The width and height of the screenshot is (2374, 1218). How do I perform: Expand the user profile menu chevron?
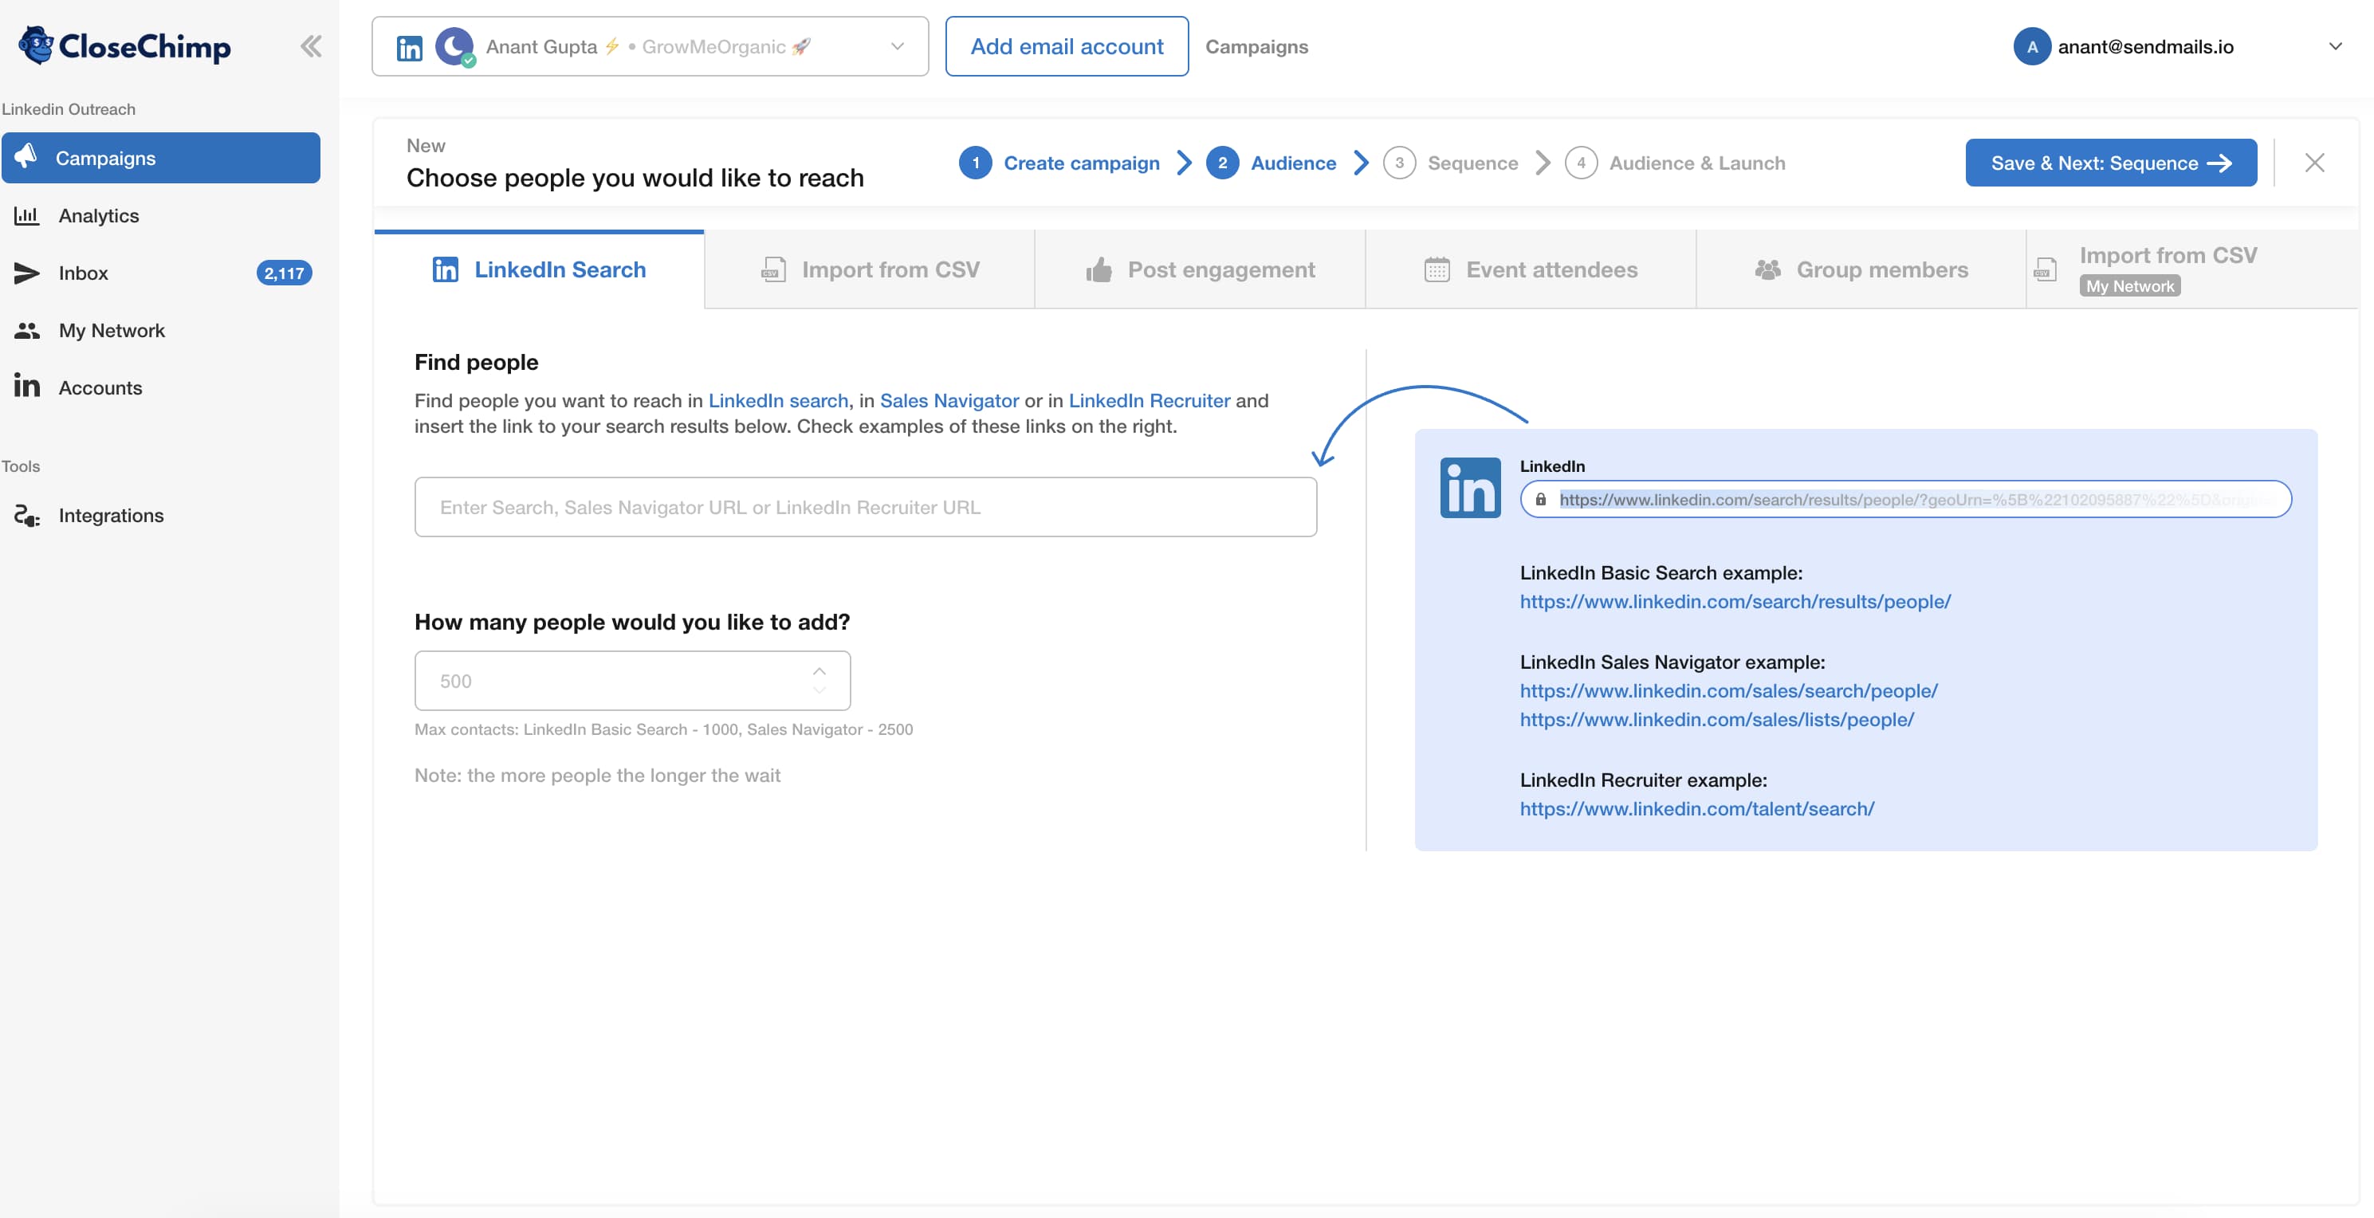tap(2334, 46)
